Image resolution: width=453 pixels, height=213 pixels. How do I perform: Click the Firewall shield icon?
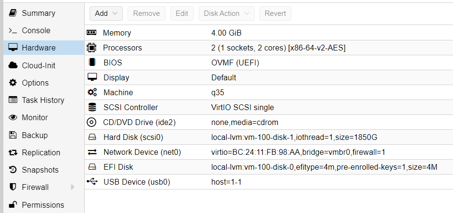click(x=13, y=187)
